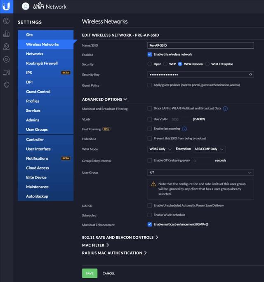Click the Ubiquiti U logo icon
Screen dimensions: 264x282
coord(7,7)
